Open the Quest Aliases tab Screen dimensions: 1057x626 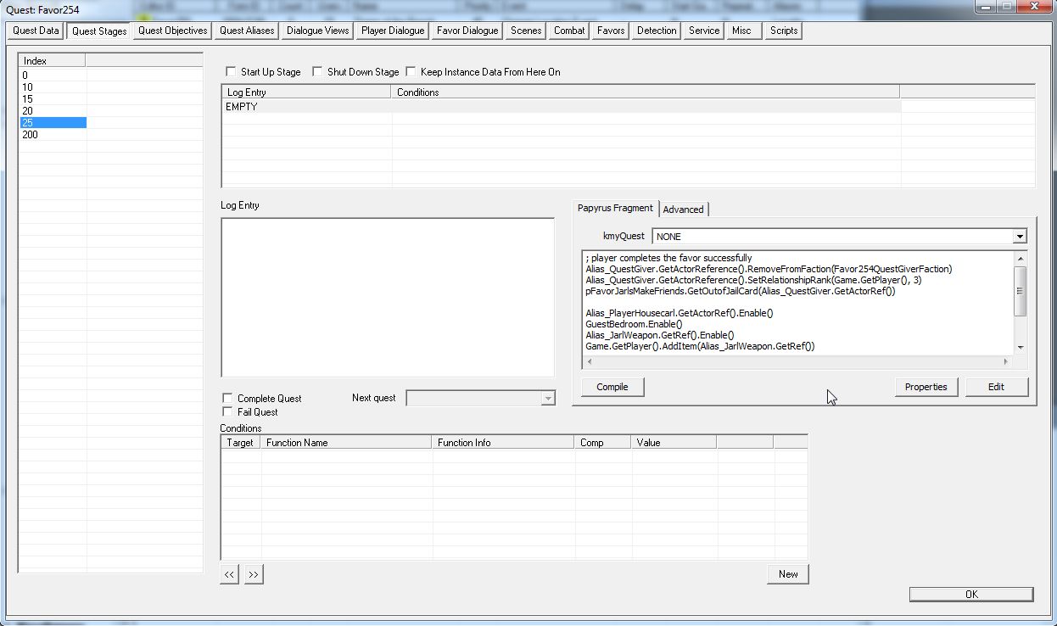(247, 31)
